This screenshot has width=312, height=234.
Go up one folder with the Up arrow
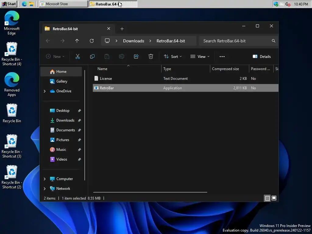coord(77,41)
